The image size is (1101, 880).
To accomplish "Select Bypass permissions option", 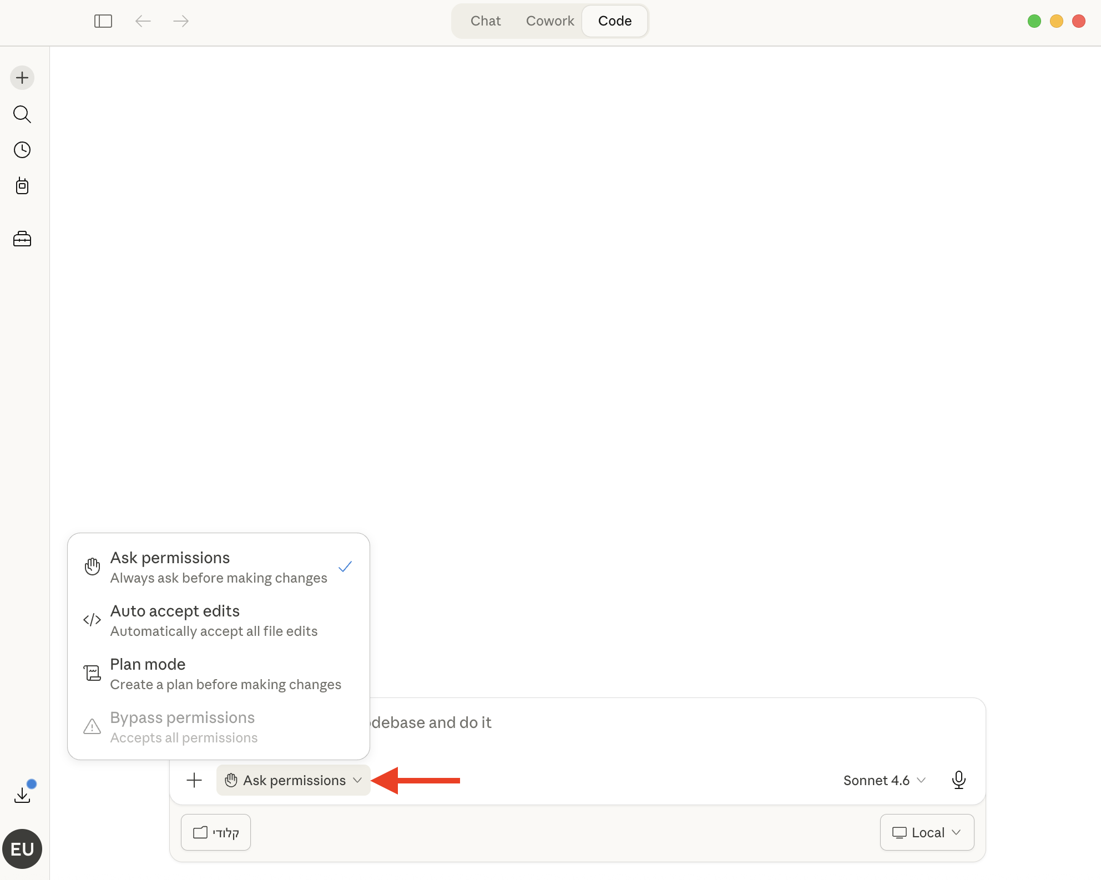I will point(219,727).
